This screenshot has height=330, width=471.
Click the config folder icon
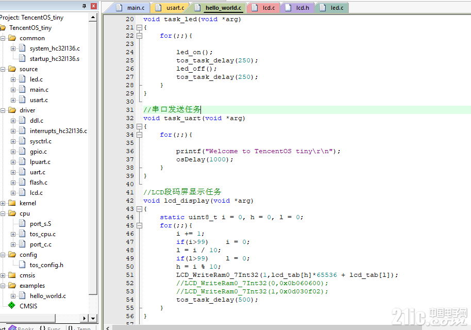[x=12, y=255]
